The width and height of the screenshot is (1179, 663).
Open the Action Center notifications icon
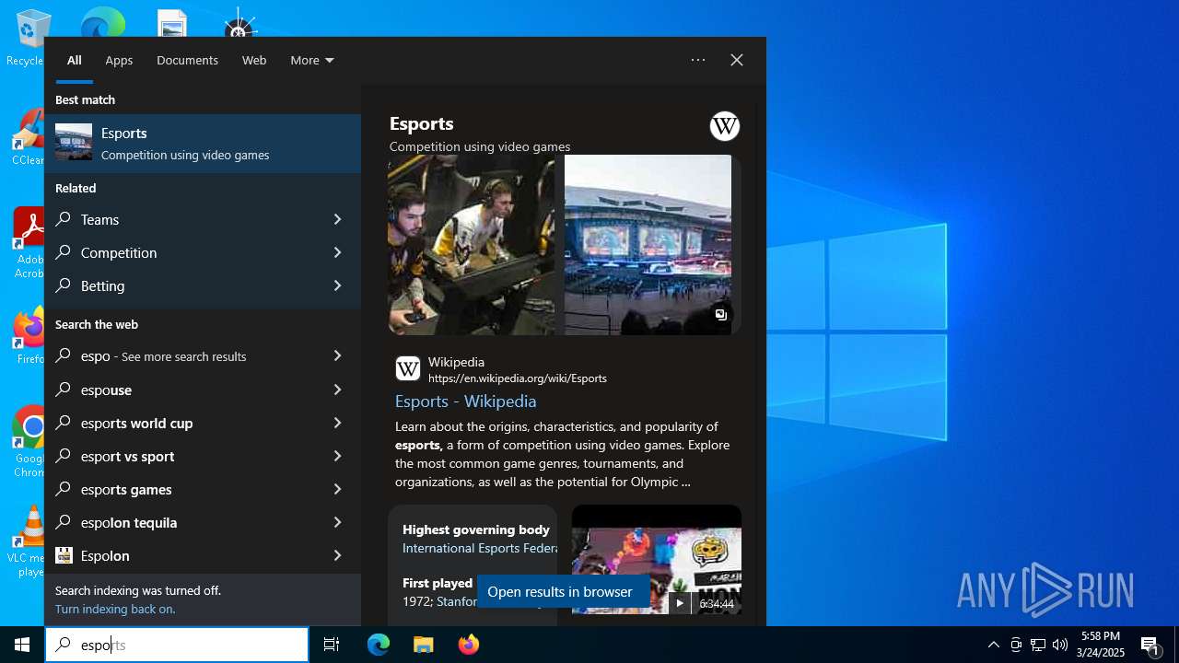coord(1150,645)
